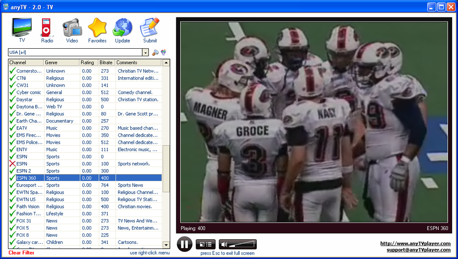458x259 pixels.
Task: Open the TV channels section
Action: tap(21, 29)
